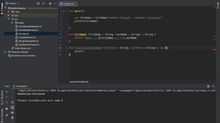The image size is (220, 123).
Task: Restore layout icon in Run panel
Action: [x=7, y=109]
